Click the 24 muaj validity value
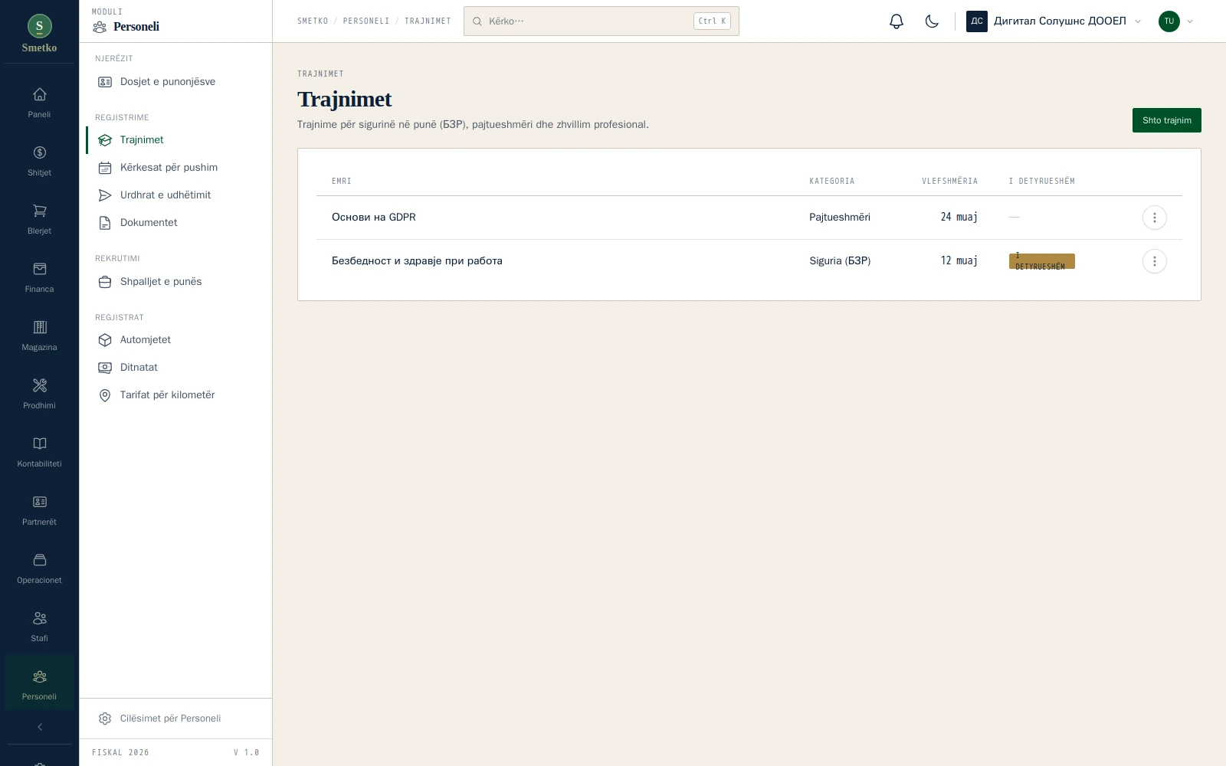The width and height of the screenshot is (1226, 766). click(959, 218)
